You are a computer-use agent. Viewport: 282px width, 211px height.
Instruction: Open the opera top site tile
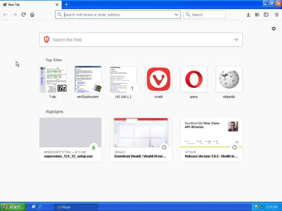click(x=194, y=82)
